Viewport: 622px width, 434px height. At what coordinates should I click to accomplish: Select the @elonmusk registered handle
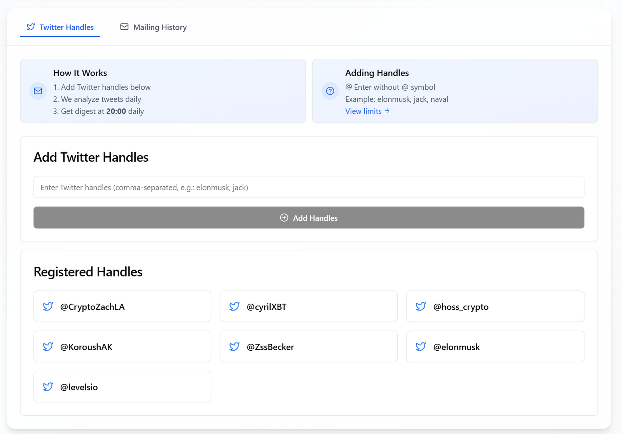point(495,346)
